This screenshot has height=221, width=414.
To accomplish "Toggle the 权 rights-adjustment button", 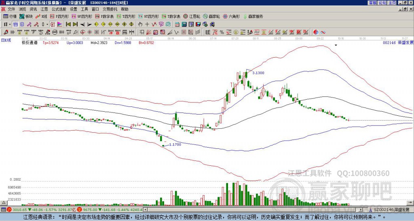I will click(x=53, y=25).
